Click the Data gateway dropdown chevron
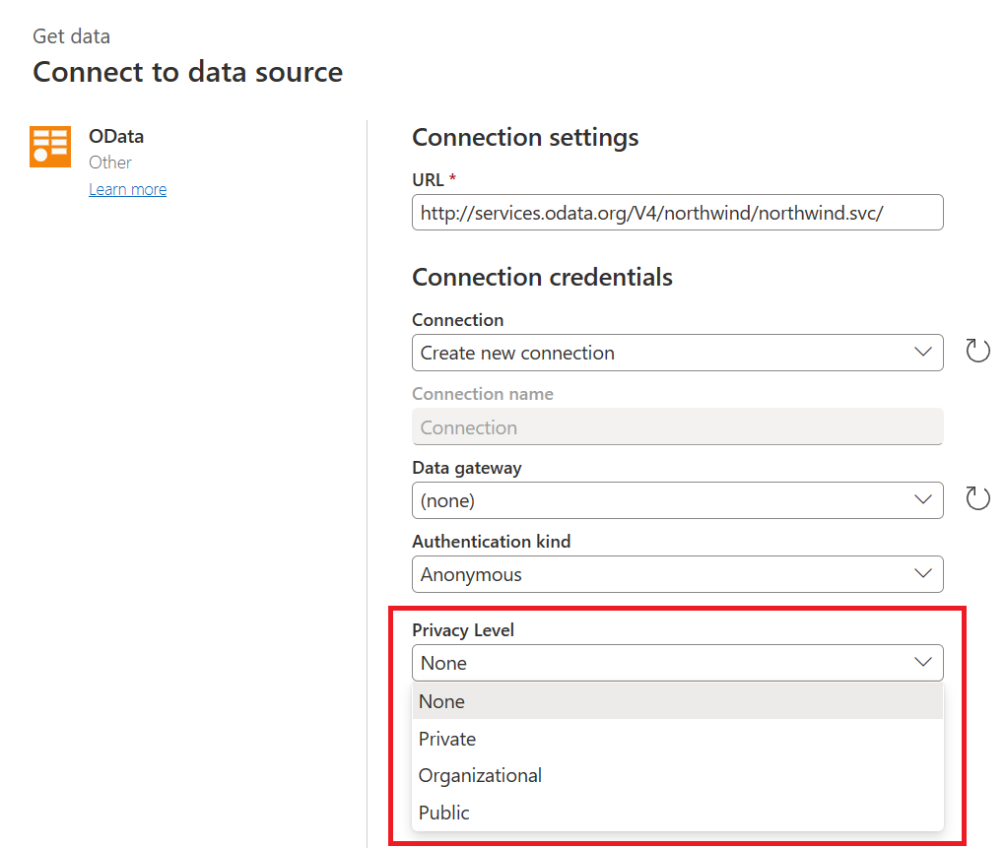 tap(923, 500)
